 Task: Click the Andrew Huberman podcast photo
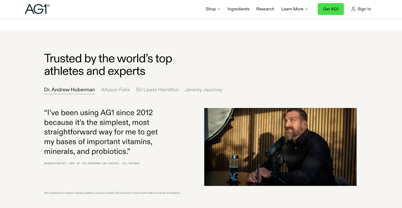(280, 147)
